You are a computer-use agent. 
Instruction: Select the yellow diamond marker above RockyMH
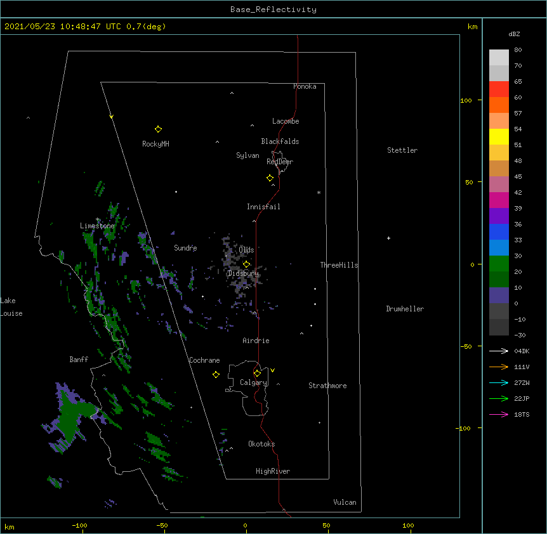(158, 129)
